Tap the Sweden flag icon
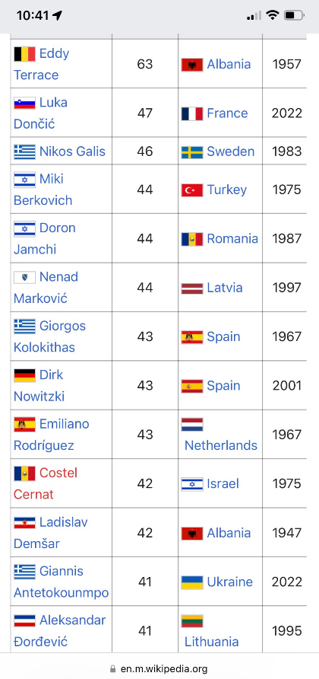Viewport: 319px width, 679px height. click(x=192, y=152)
